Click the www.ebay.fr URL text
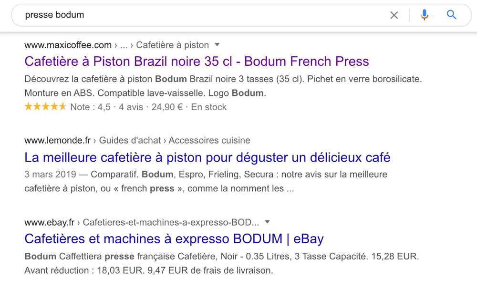477x289 pixels. 49,222
